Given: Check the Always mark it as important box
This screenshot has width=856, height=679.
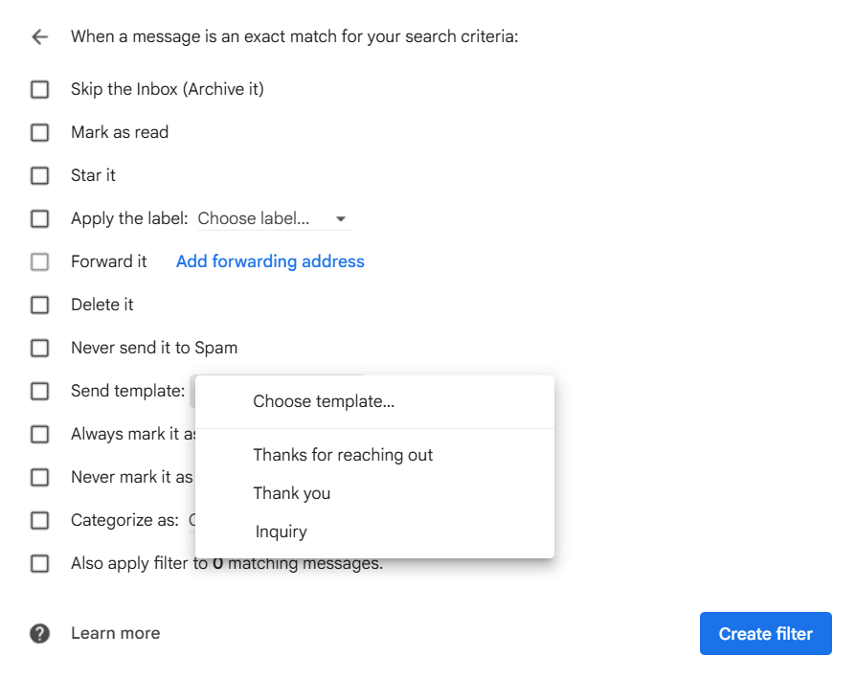Looking at the screenshot, I should 39,435.
